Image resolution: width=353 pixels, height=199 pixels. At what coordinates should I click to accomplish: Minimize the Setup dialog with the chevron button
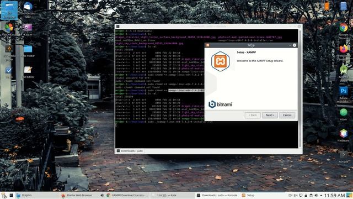[x=290, y=45]
